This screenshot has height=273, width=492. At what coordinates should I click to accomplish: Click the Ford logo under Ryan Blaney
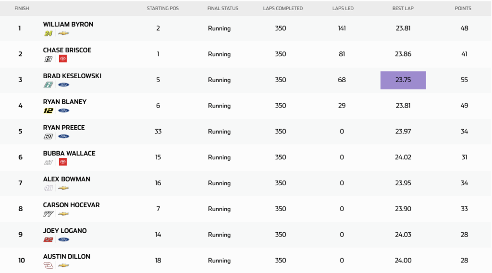click(x=63, y=111)
